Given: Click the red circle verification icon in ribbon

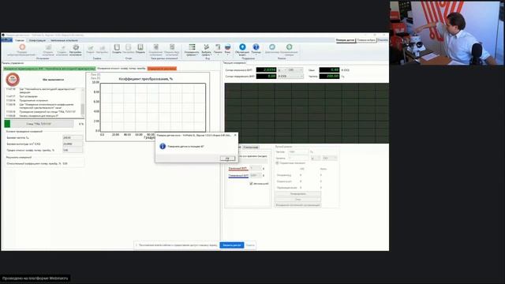Looking at the screenshot, I should pos(22,47).
